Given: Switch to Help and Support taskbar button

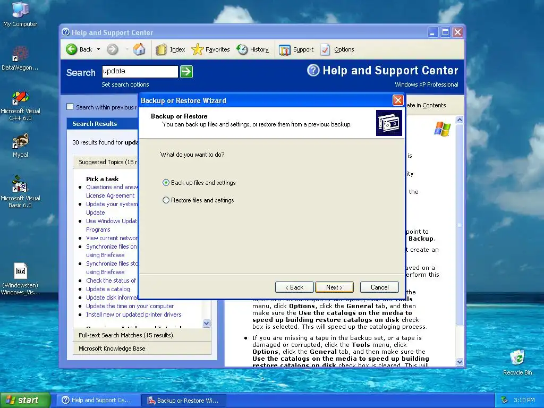Looking at the screenshot, I should pyautogui.click(x=98, y=400).
